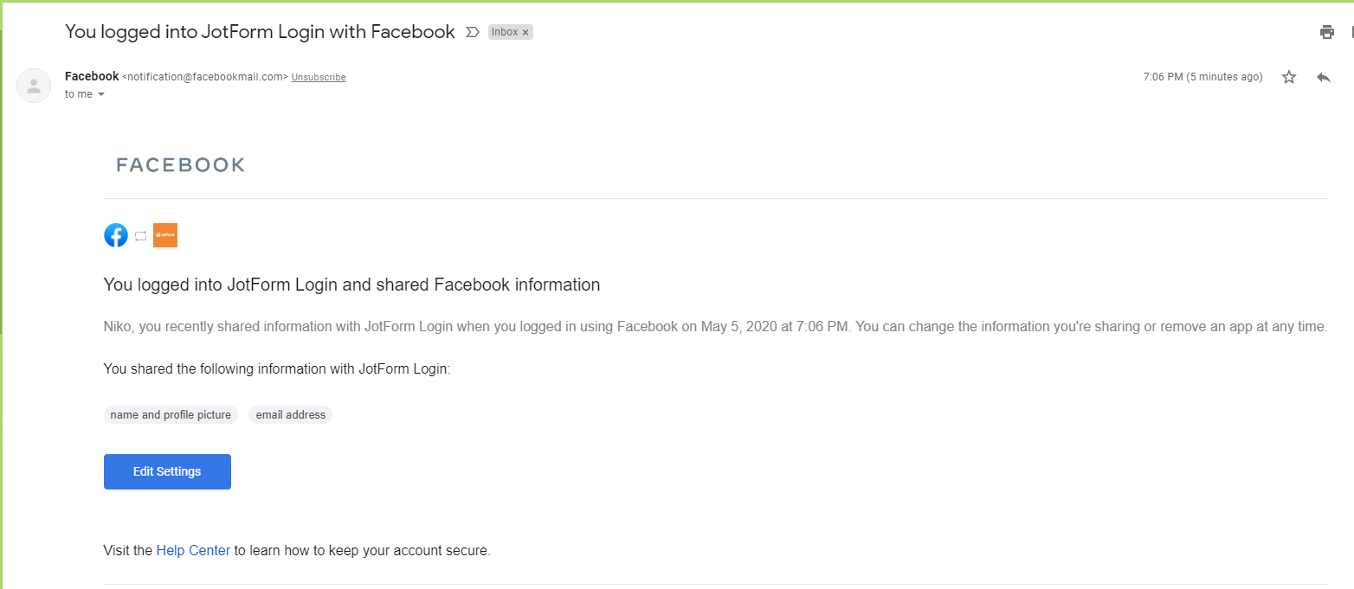Viewport: 1354px width, 589px height.
Task: Click the icon beside the email subject
Action: click(472, 31)
